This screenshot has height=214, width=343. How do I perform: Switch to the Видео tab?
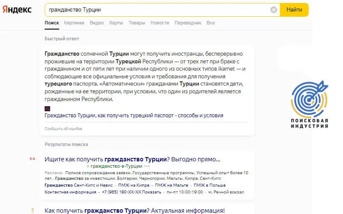[97, 23]
